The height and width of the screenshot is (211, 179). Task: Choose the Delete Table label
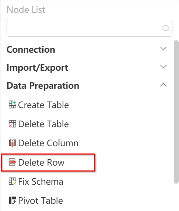pos(43,124)
